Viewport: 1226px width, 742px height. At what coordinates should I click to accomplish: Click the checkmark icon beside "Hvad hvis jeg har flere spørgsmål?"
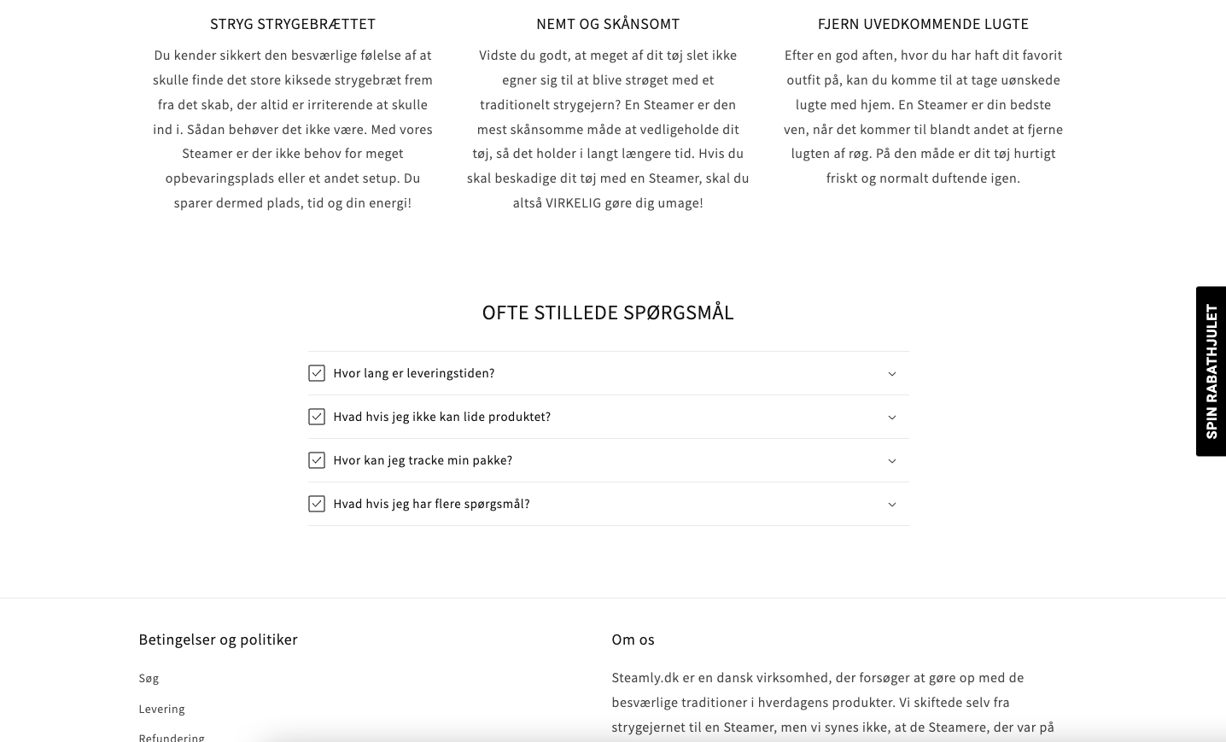(x=317, y=504)
